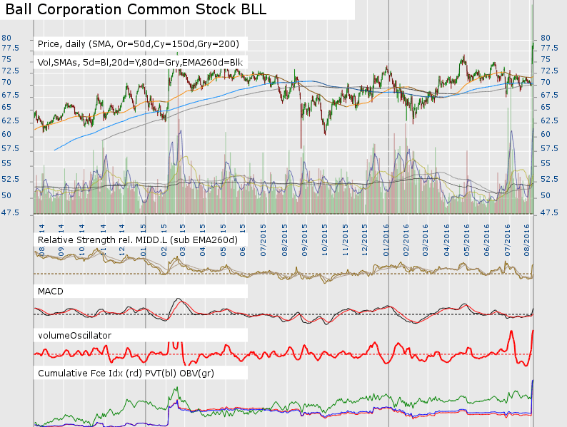Click the 05/2016 date axis label

click(466, 240)
